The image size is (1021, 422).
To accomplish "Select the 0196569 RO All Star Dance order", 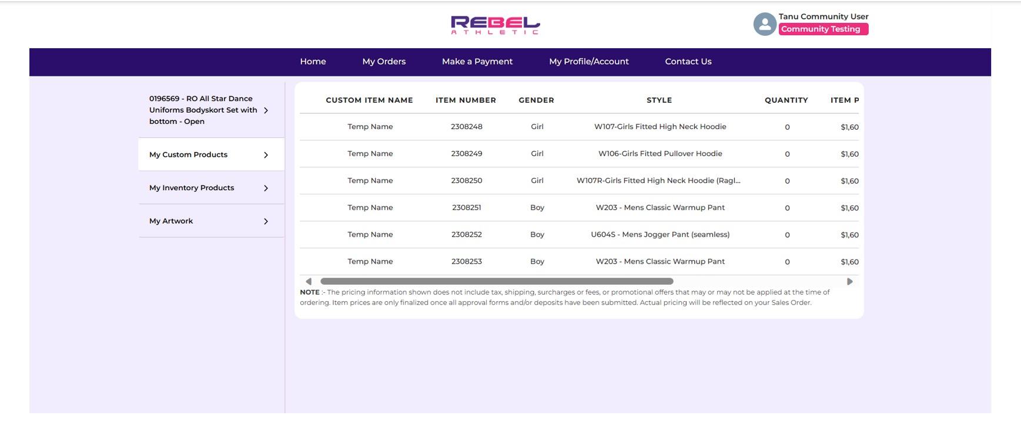I will [211, 110].
